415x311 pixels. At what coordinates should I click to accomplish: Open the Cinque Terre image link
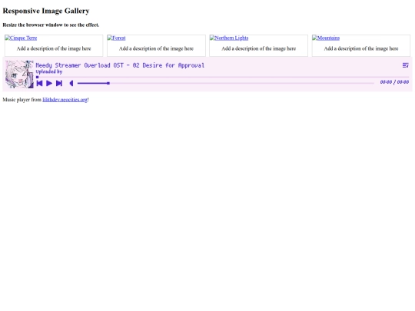(x=21, y=38)
